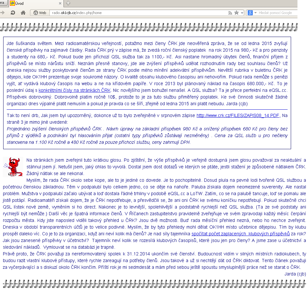
Task: Switch to the Úvod tab
Action: [x=36, y=3]
